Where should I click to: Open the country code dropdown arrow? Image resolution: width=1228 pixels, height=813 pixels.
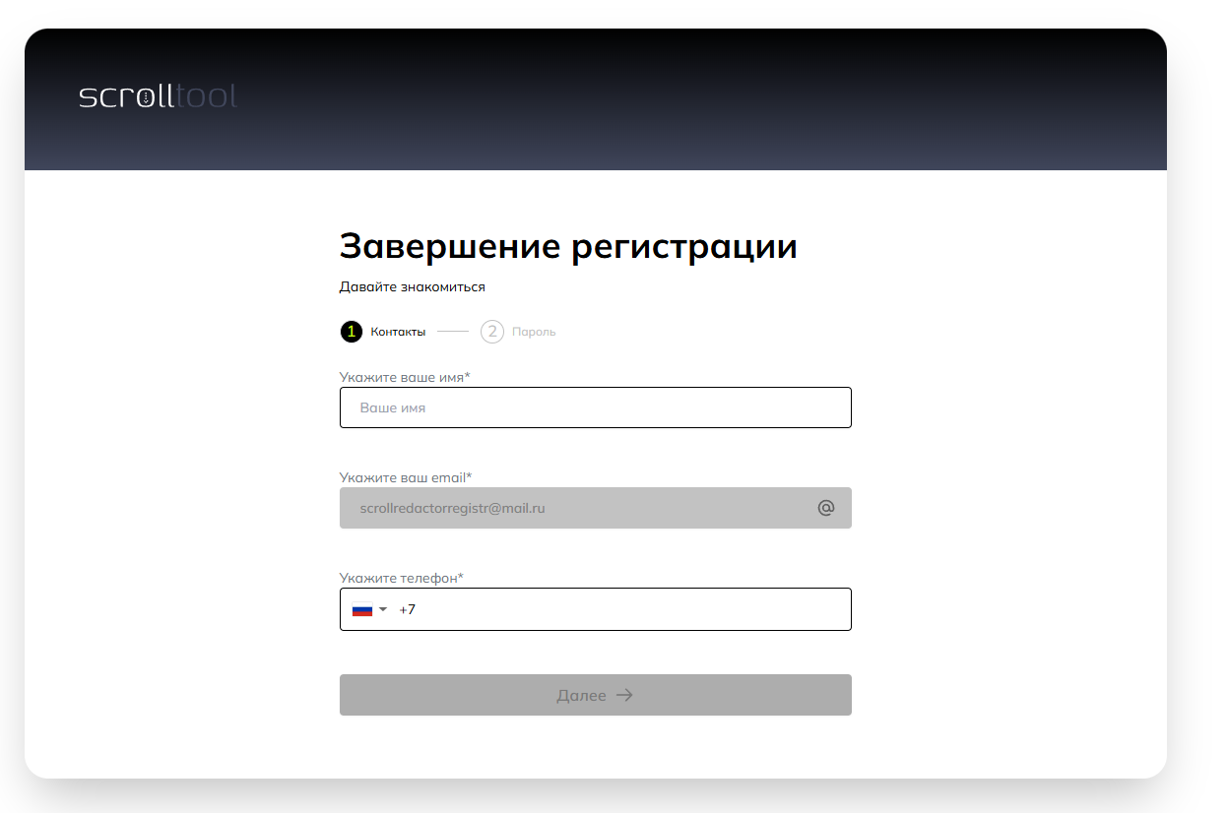tap(383, 610)
